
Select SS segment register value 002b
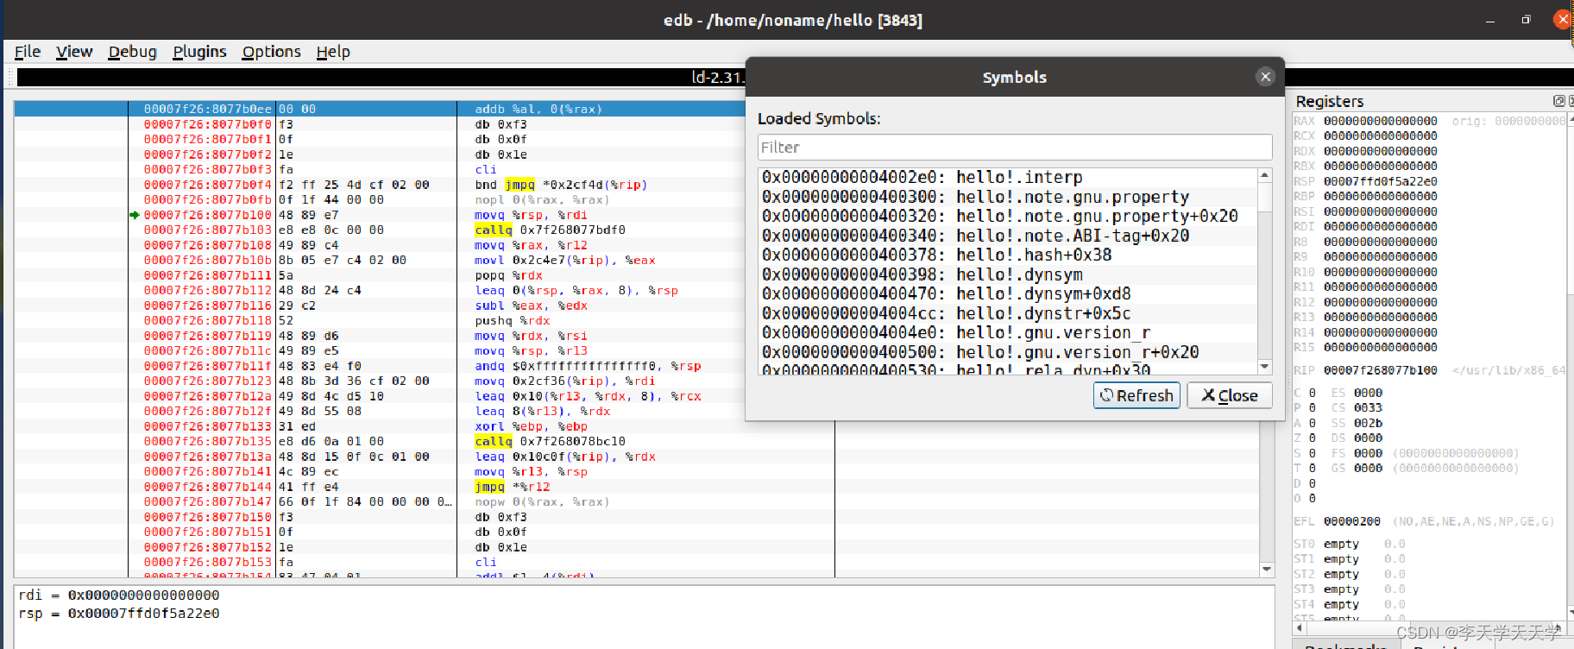coord(1368,423)
